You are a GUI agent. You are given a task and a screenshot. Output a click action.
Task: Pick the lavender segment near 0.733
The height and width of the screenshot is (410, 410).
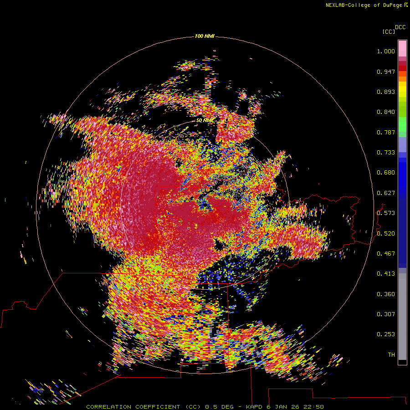pyautogui.click(x=402, y=145)
